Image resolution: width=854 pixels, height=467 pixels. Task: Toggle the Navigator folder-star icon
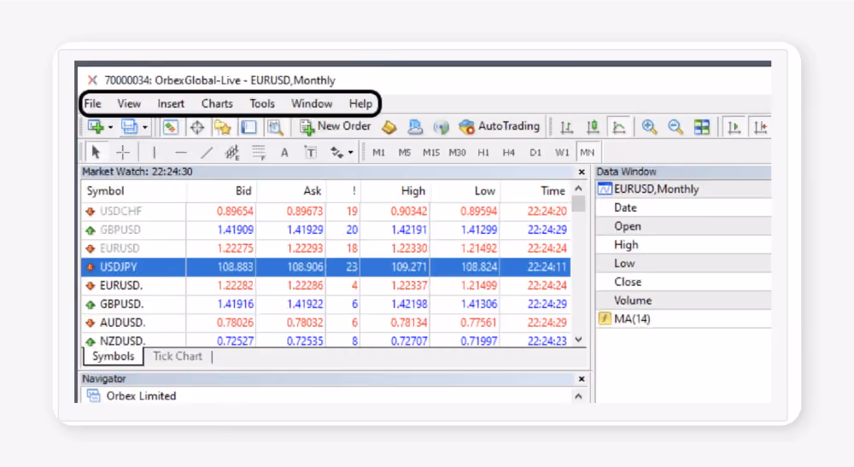(223, 127)
